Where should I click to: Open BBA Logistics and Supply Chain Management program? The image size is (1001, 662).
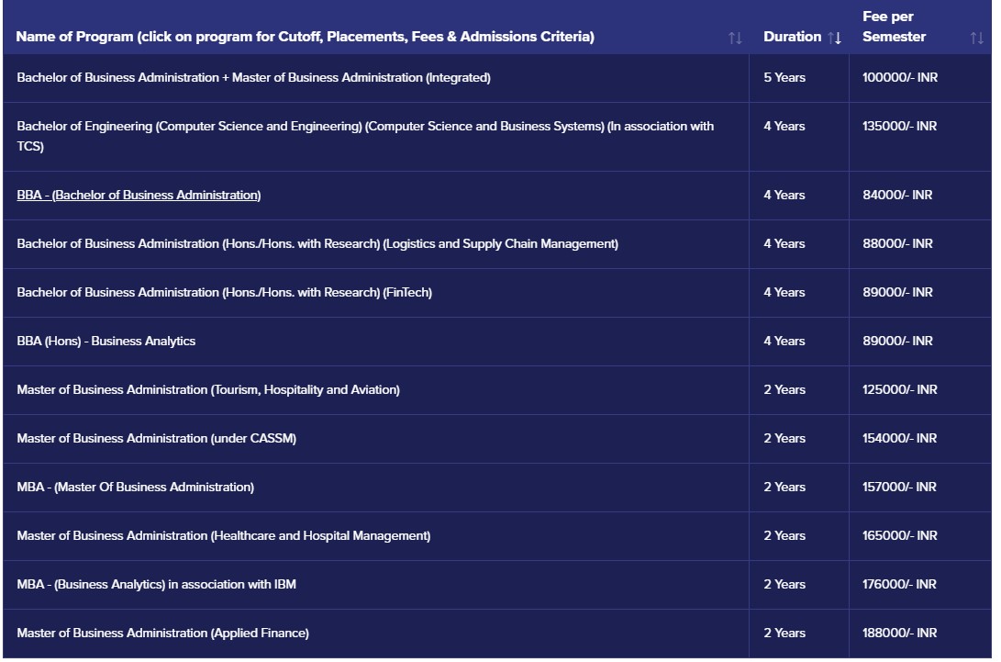click(317, 244)
